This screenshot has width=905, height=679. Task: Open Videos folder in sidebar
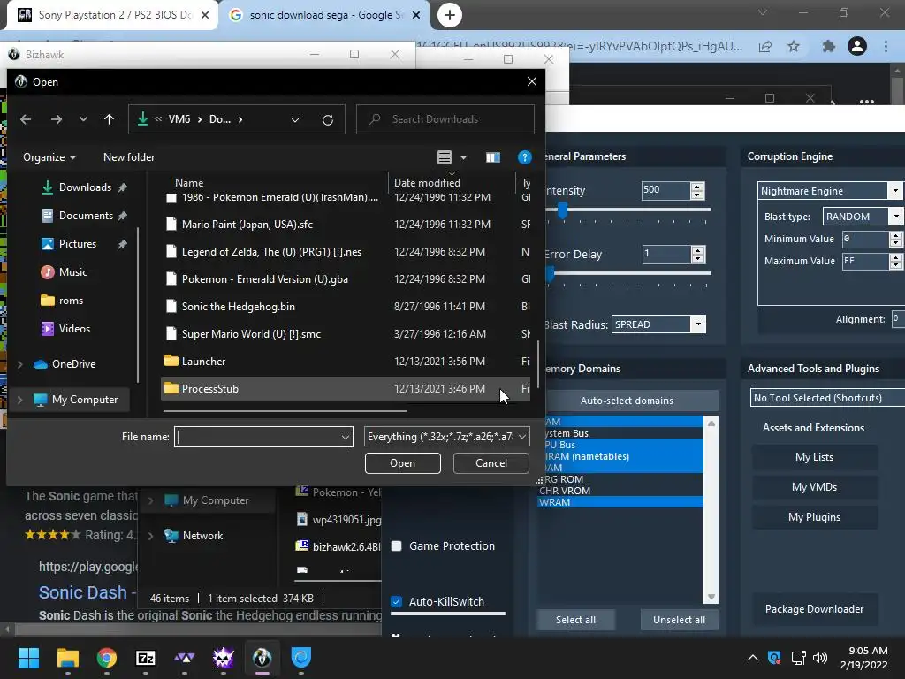[x=74, y=329]
